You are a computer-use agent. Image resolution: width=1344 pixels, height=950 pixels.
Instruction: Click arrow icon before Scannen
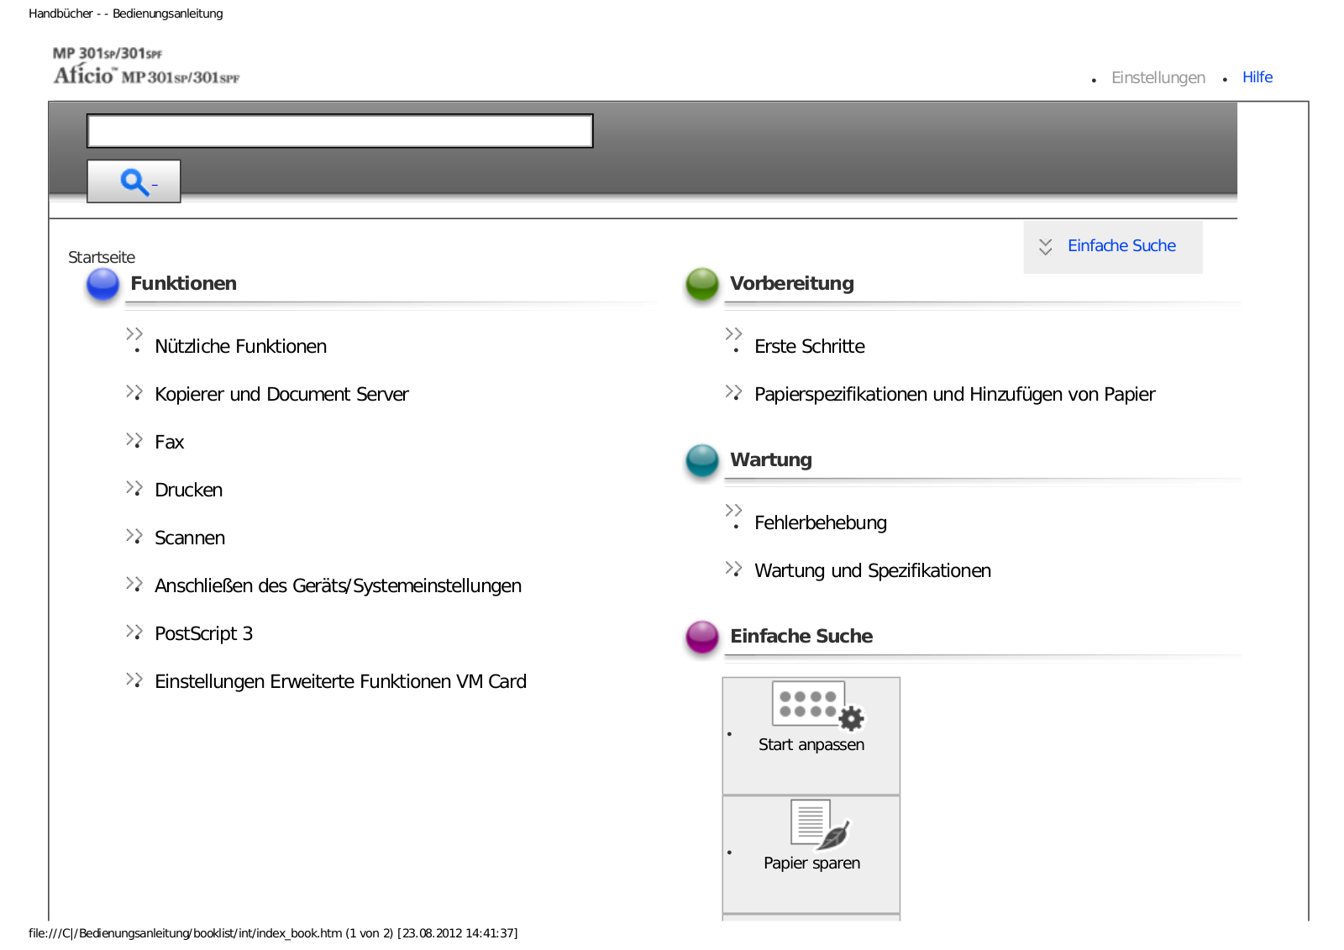(x=134, y=536)
